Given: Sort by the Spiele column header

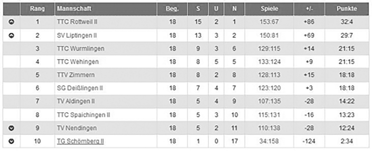Looking at the screenshot, I should (269, 9).
